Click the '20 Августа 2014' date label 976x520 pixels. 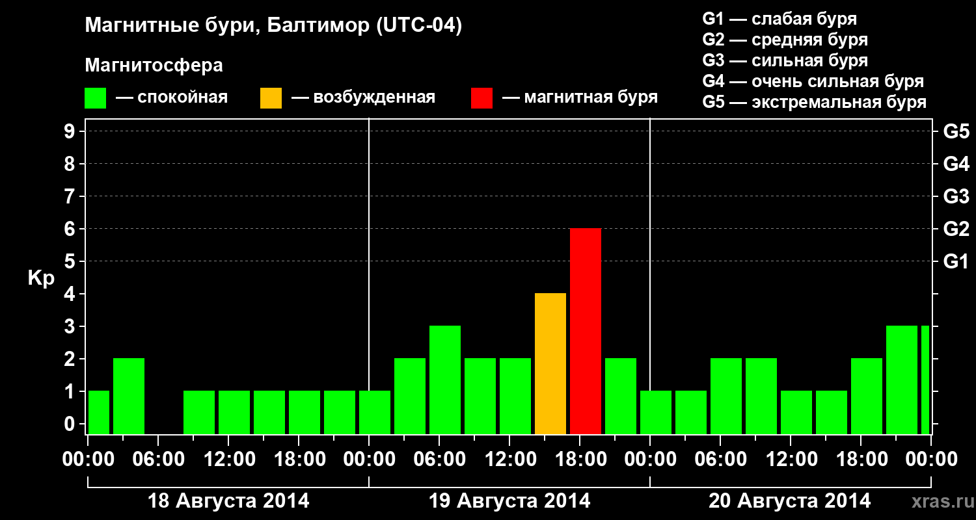(x=789, y=501)
